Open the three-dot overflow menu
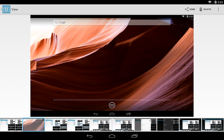The height and width of the screenshot is (140, 224). coord(218,9)
